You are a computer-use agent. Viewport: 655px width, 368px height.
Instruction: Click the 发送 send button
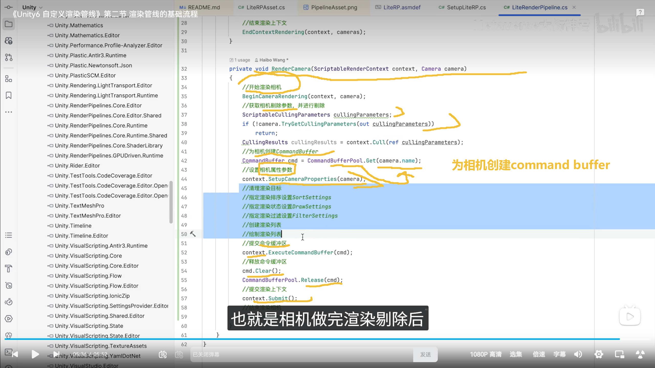425,354
